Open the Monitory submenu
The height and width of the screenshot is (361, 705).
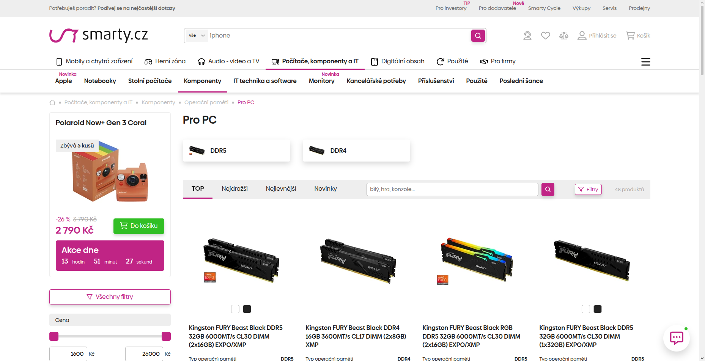[322, 81]
